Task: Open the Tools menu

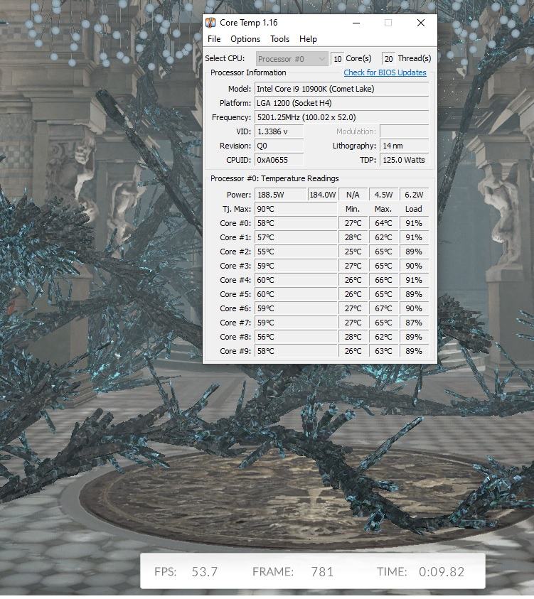Action: tap(280, 39)
